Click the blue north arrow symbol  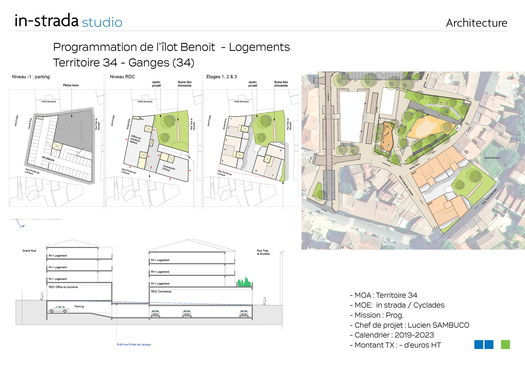pyautogui.click(x=21, y=224)
